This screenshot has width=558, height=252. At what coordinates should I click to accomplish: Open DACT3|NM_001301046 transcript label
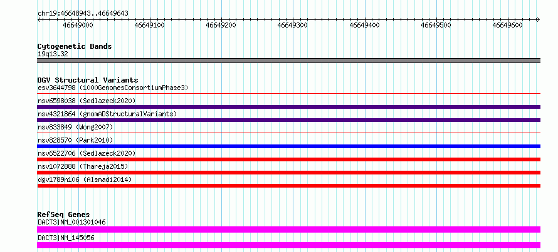pos(71,222)
